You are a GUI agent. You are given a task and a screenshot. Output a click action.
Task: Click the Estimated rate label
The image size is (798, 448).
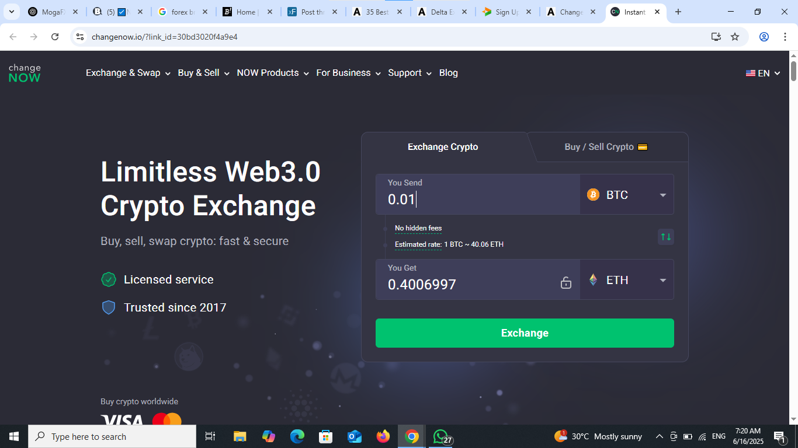(418, 244)
